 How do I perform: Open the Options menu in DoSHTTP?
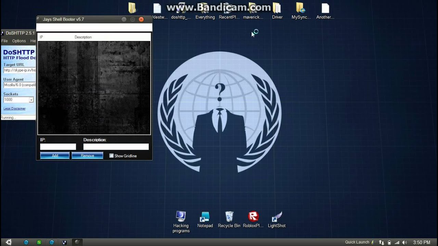tap(19, 41)
